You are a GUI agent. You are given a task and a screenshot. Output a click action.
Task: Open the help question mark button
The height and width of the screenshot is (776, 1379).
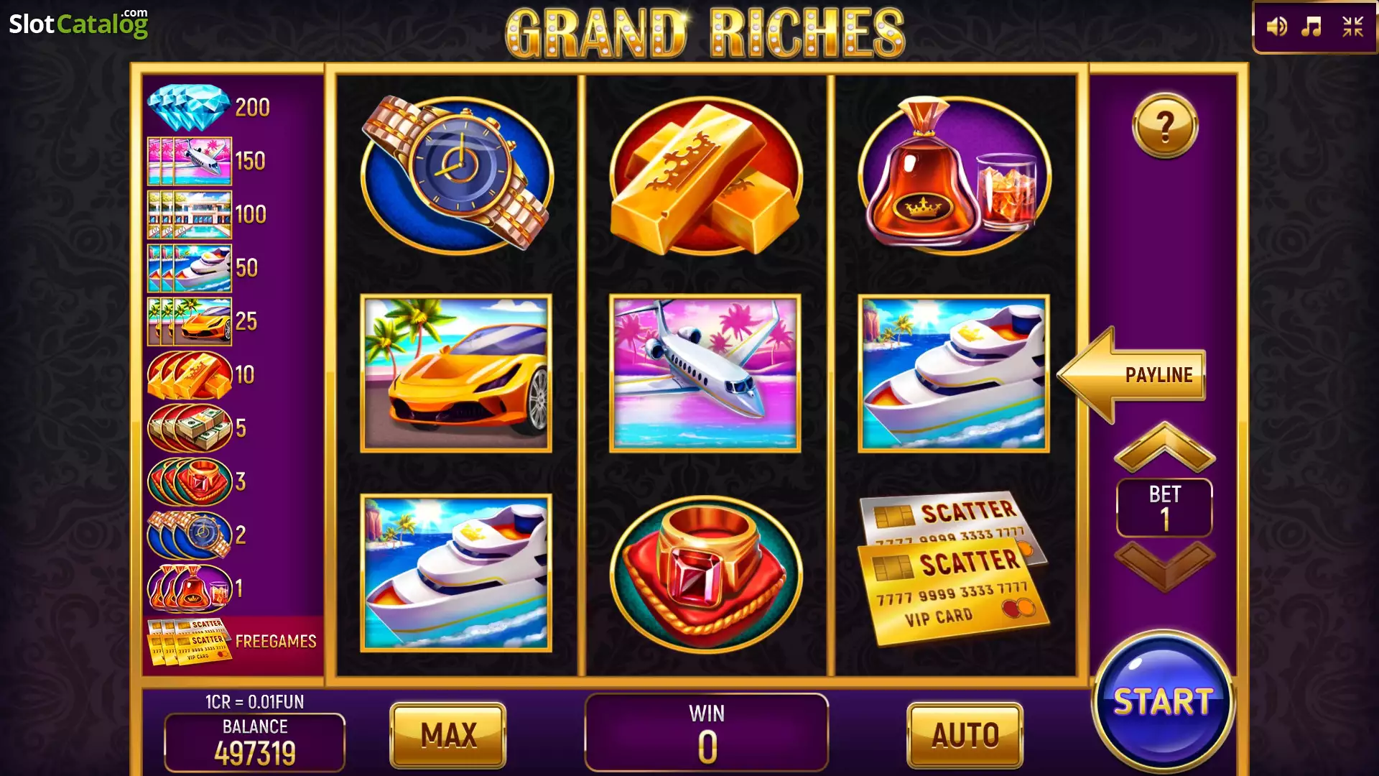(1164, 126)
